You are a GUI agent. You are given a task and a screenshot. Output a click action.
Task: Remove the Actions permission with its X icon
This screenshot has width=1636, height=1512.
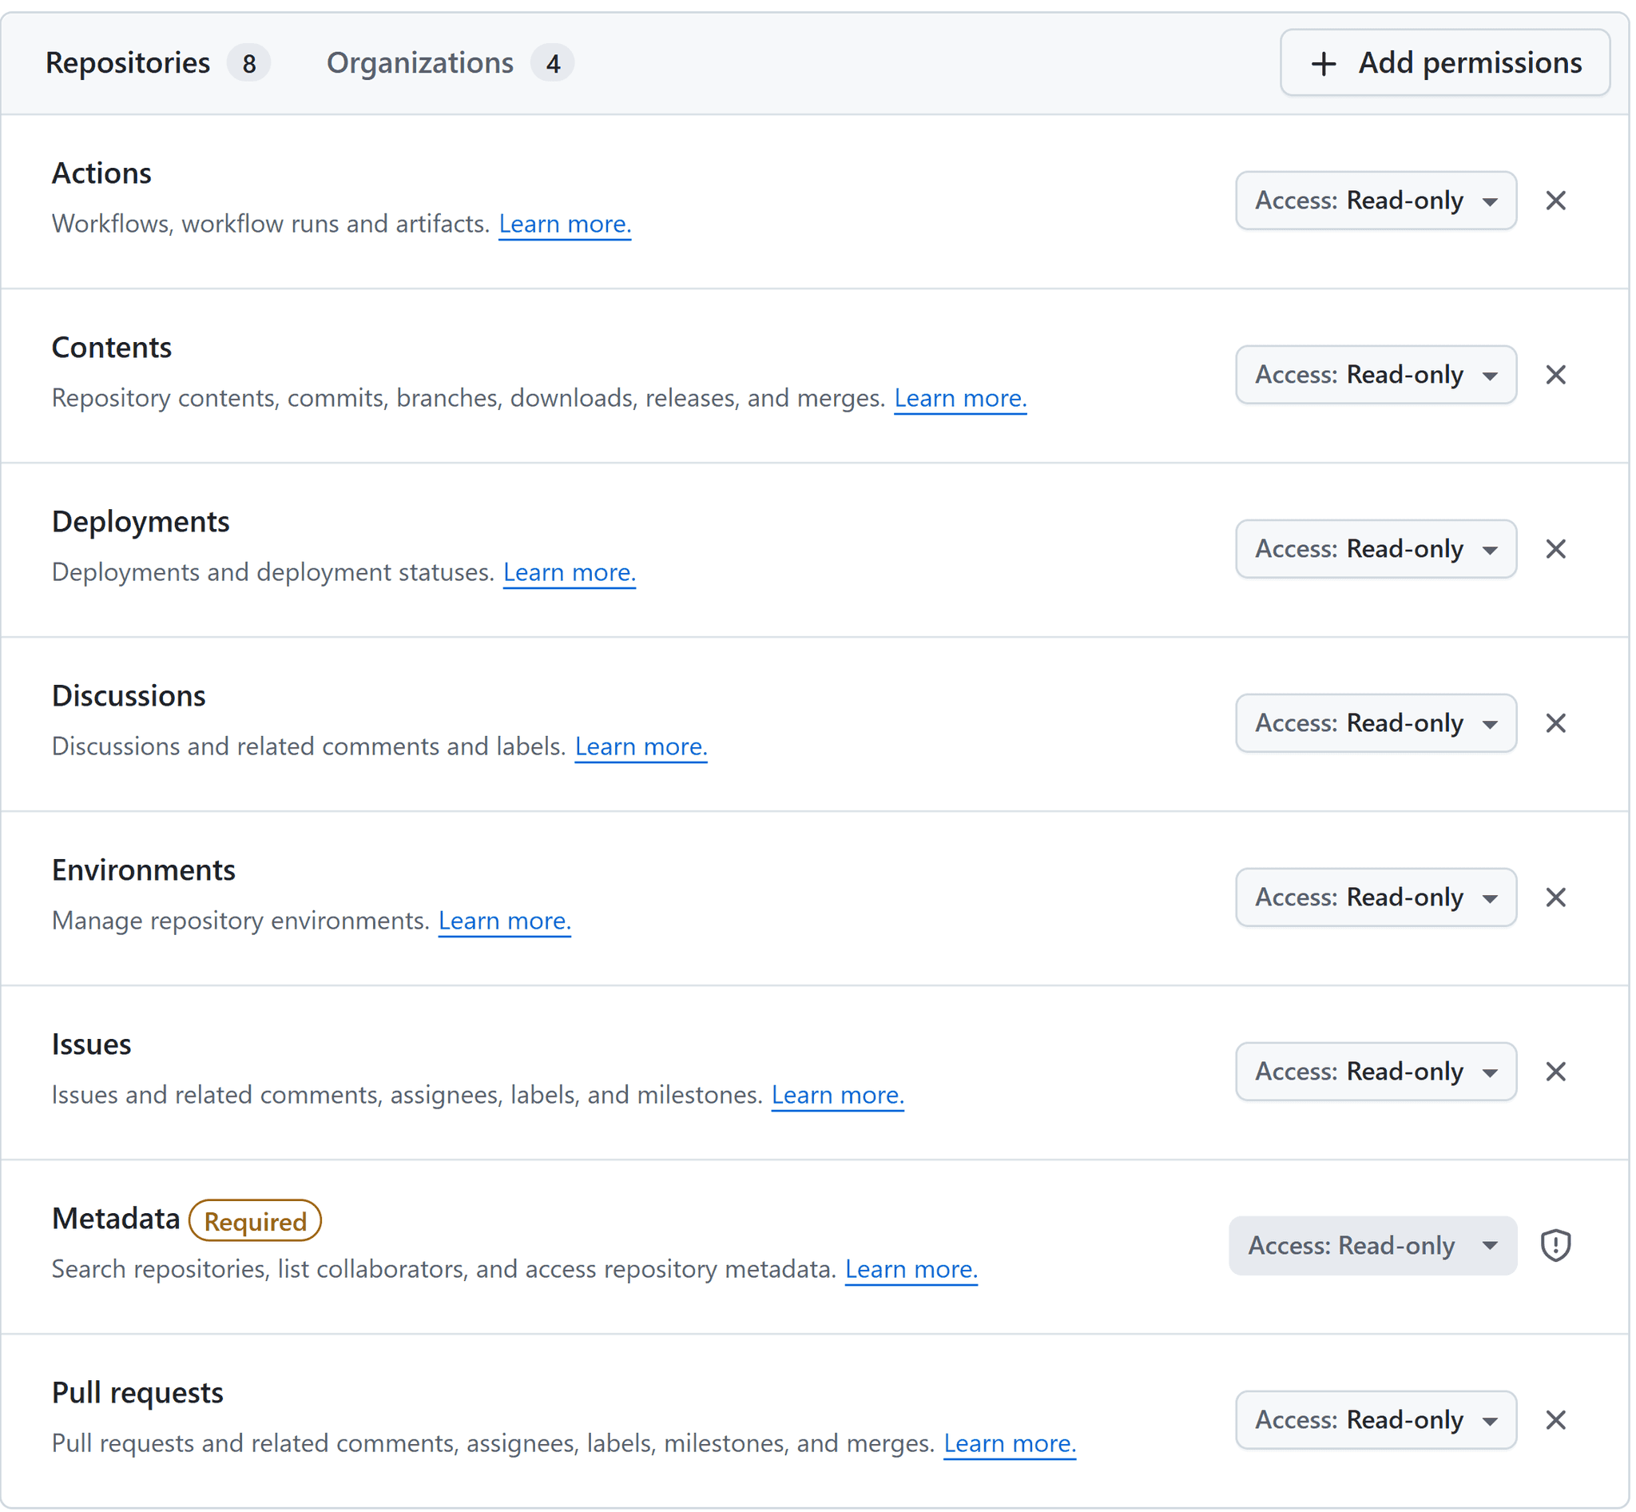click(x=1555, y=201)
